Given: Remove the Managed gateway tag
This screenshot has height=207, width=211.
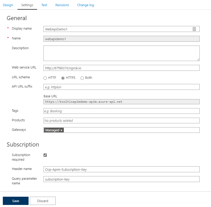Looking at the screenshot, I should (61, 130).
